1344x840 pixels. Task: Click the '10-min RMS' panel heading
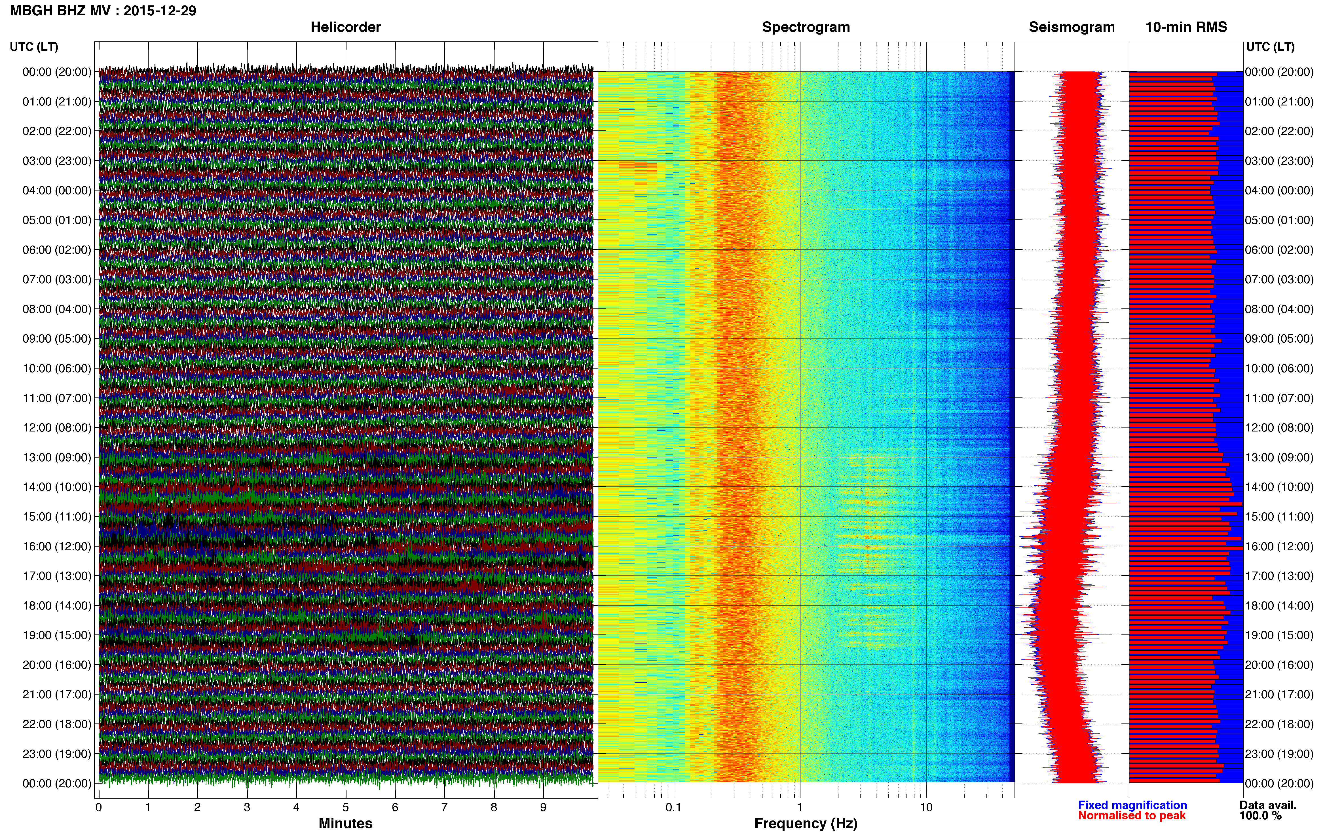[1186, 27]
